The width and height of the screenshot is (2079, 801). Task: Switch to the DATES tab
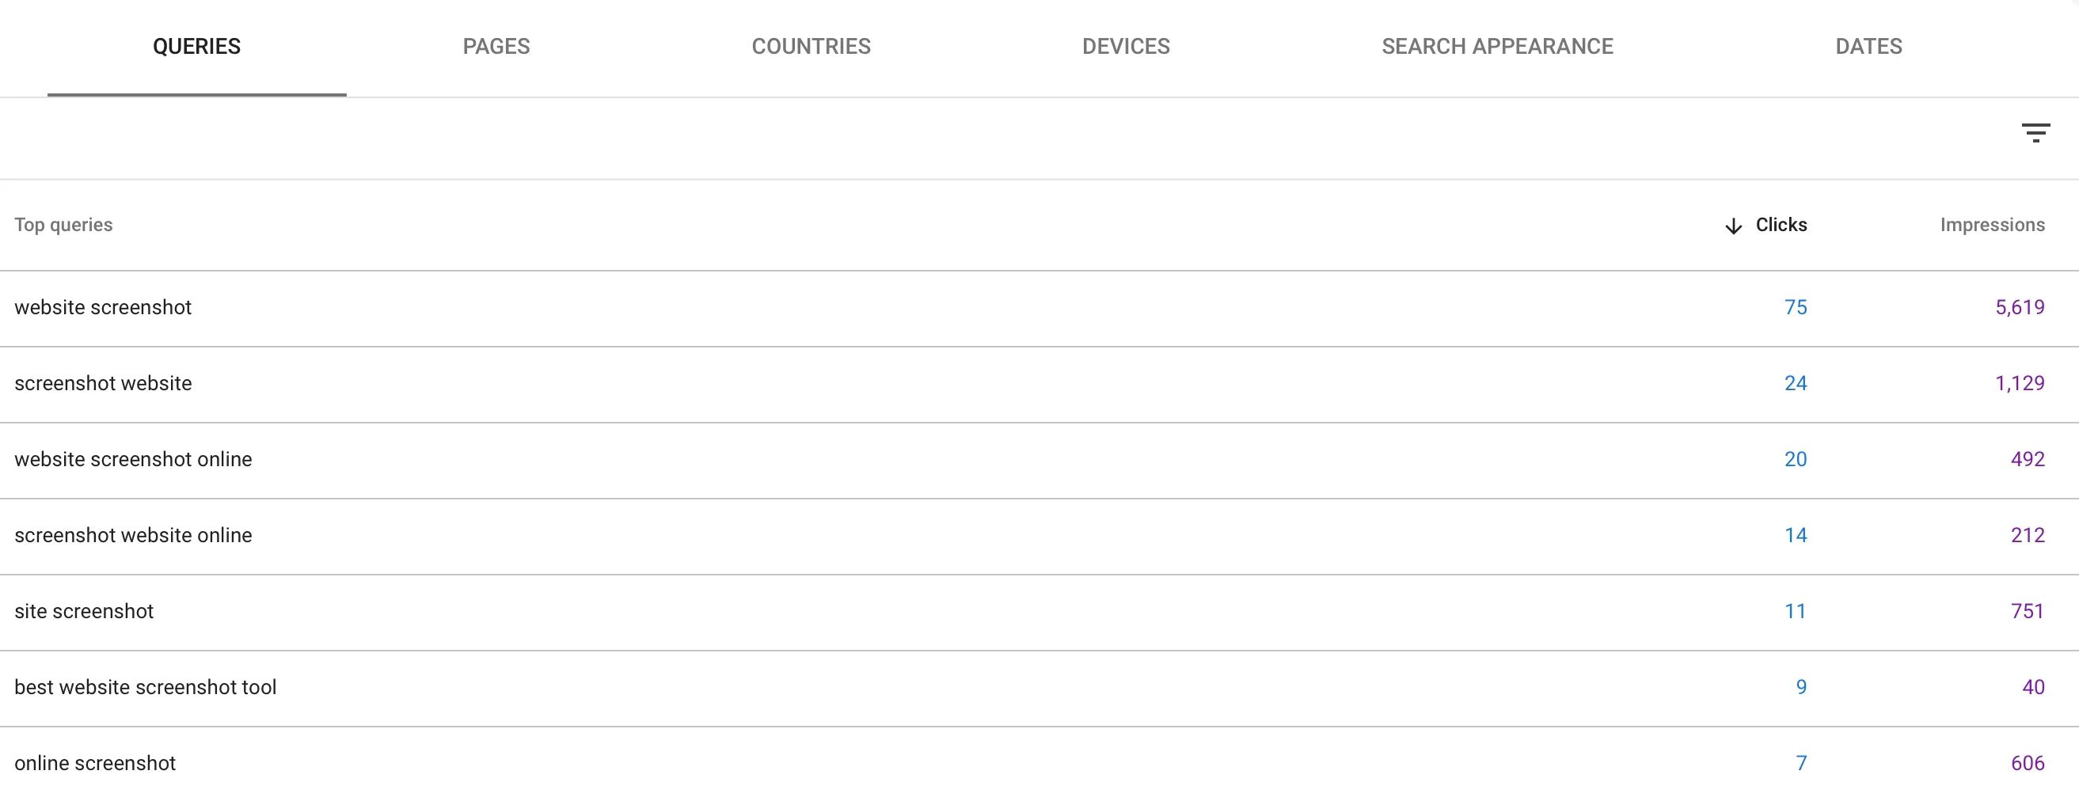tap(1868, 46)
